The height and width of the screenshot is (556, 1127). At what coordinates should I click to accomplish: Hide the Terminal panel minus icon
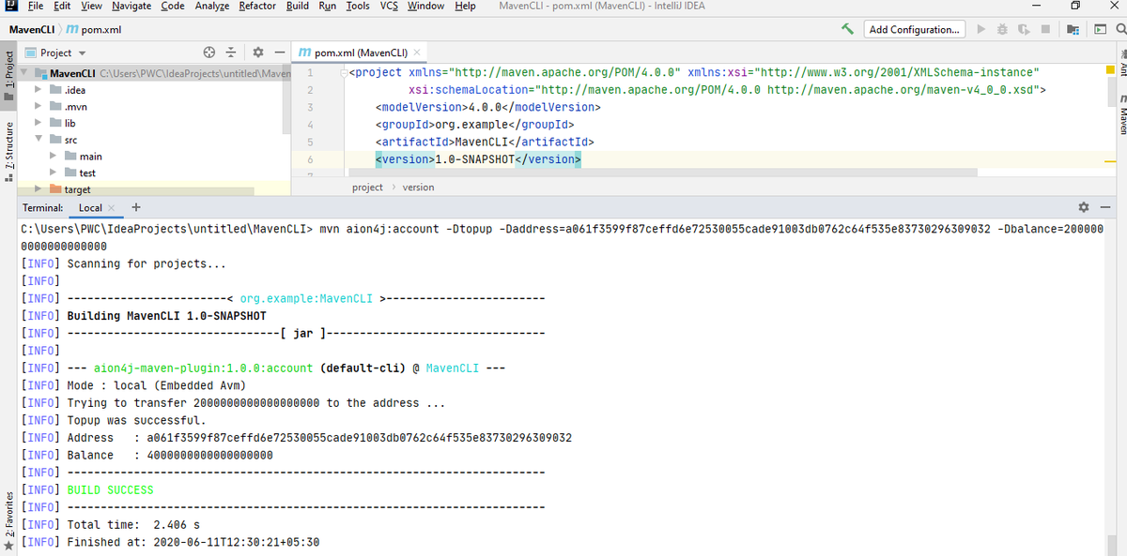tap(1105, 207)
